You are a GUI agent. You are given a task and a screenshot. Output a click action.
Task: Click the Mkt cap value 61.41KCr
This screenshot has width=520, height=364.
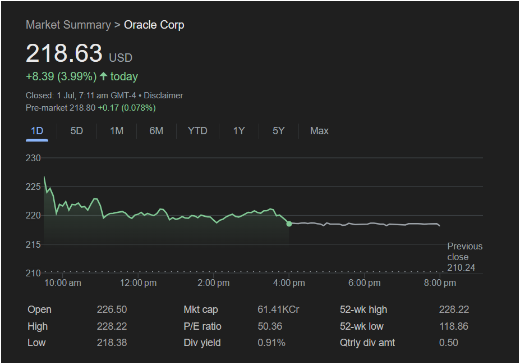[278, 310]
